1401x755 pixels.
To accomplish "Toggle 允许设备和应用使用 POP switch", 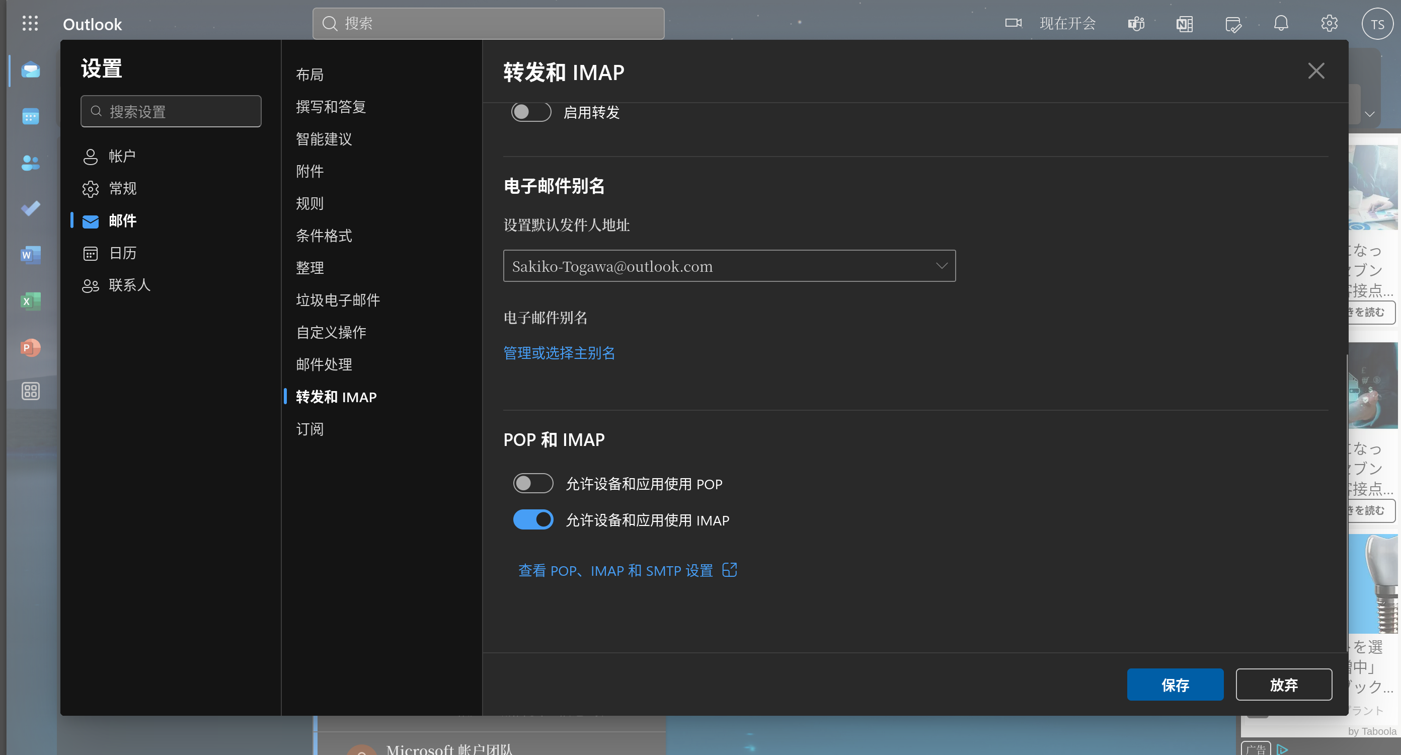I will (x=533, y=484).
